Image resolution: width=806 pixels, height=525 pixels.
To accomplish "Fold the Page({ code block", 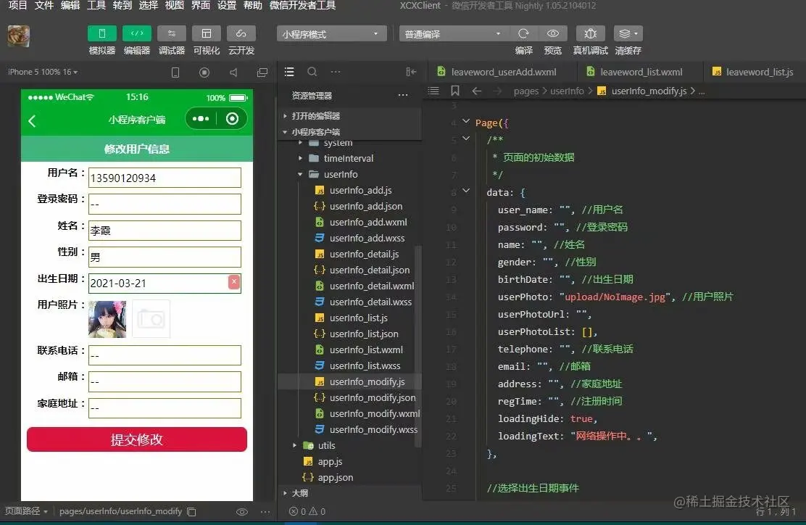I will [x=466, y=121].
